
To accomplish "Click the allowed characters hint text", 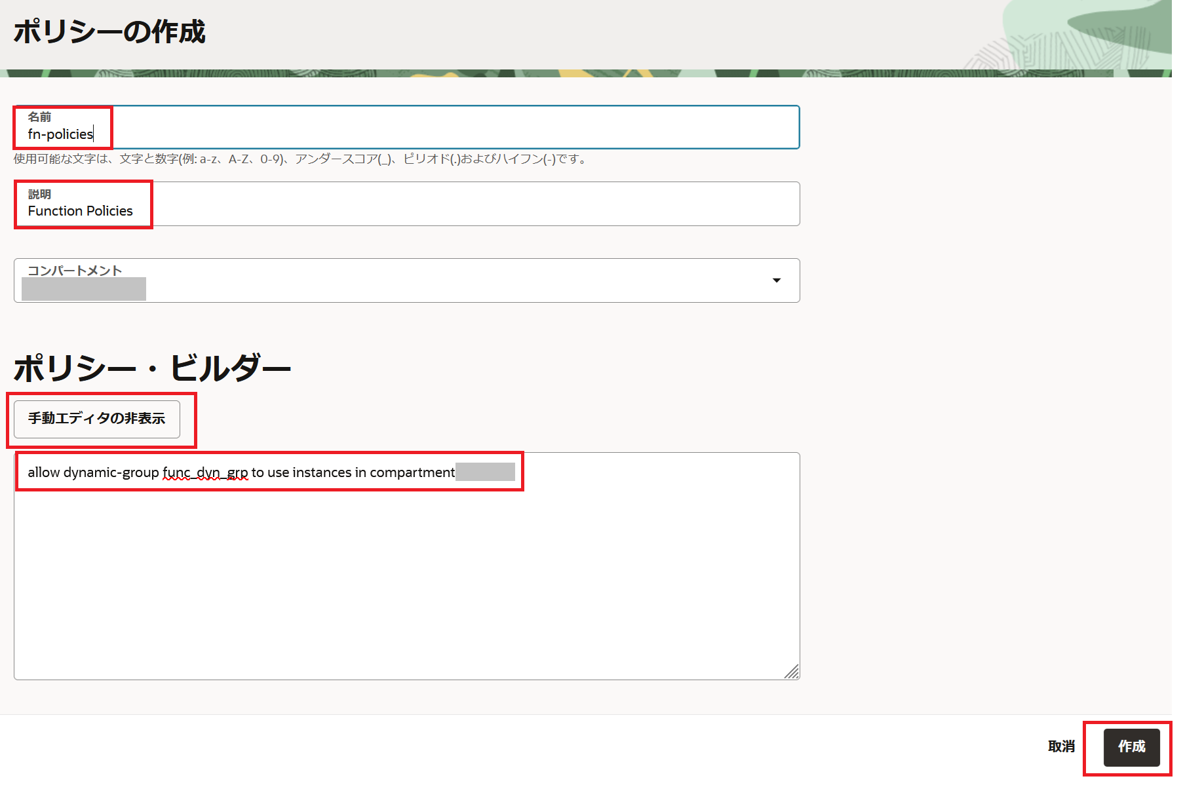I will [x=300, y=159].
